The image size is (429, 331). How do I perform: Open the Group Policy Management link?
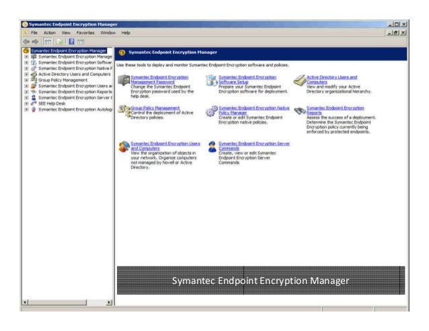(155, 108)
